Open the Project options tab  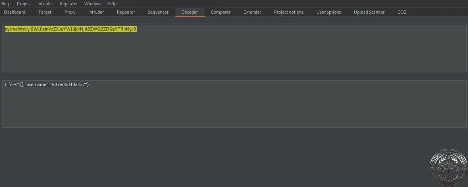click(289, 12)
